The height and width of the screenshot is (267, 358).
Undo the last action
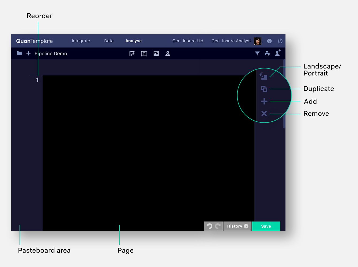tap(209, 226)
